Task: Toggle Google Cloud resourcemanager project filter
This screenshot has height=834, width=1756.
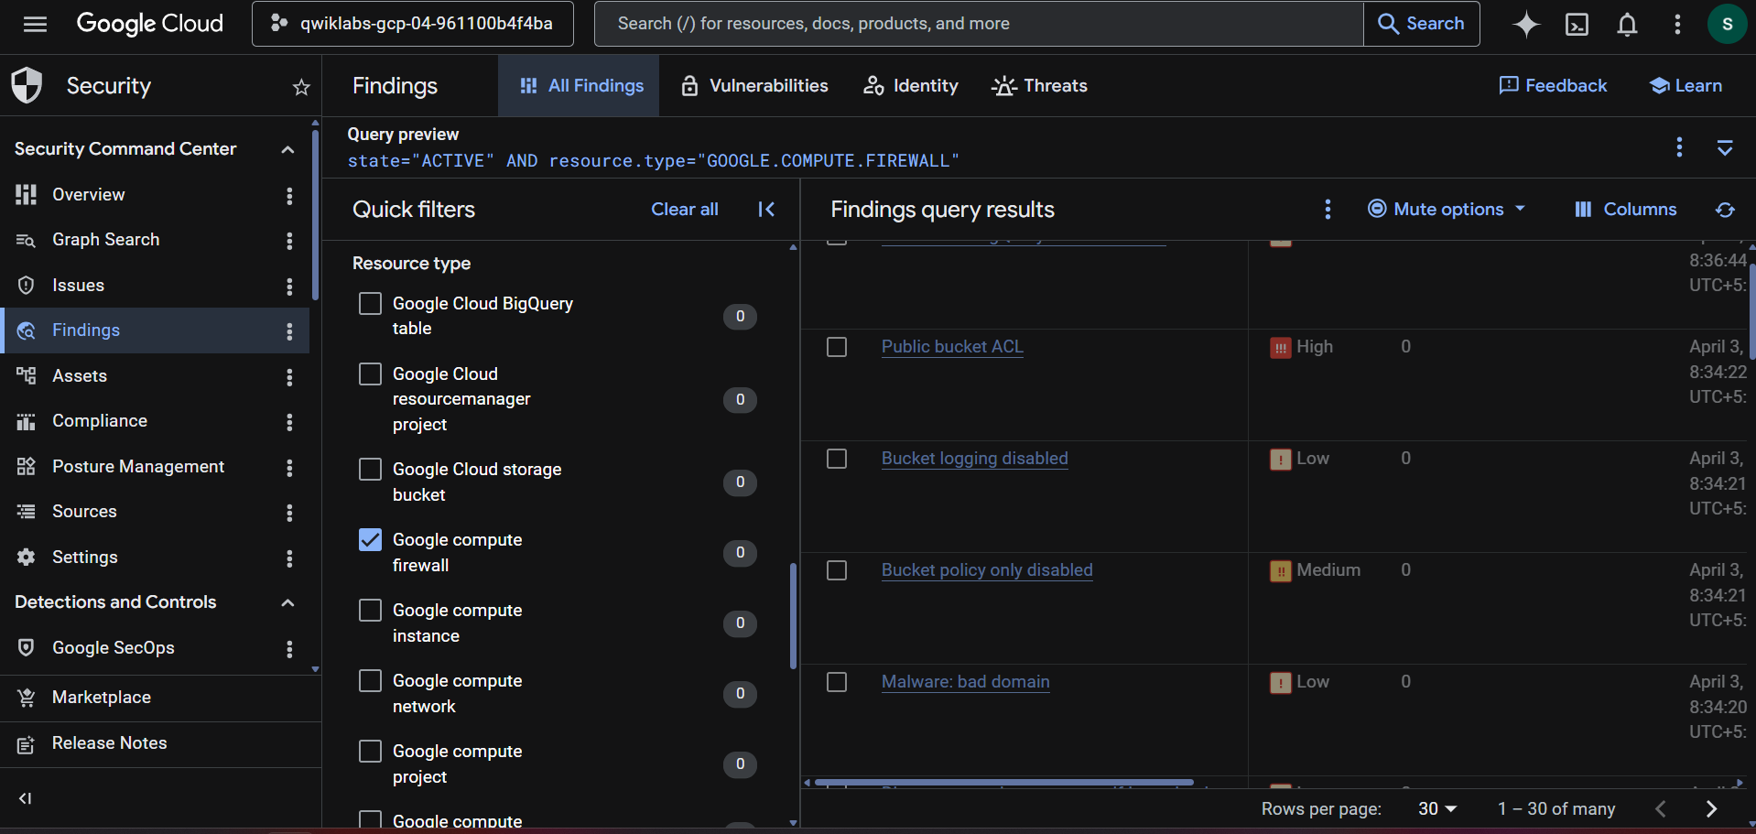Action: click(x=370, y=374)
